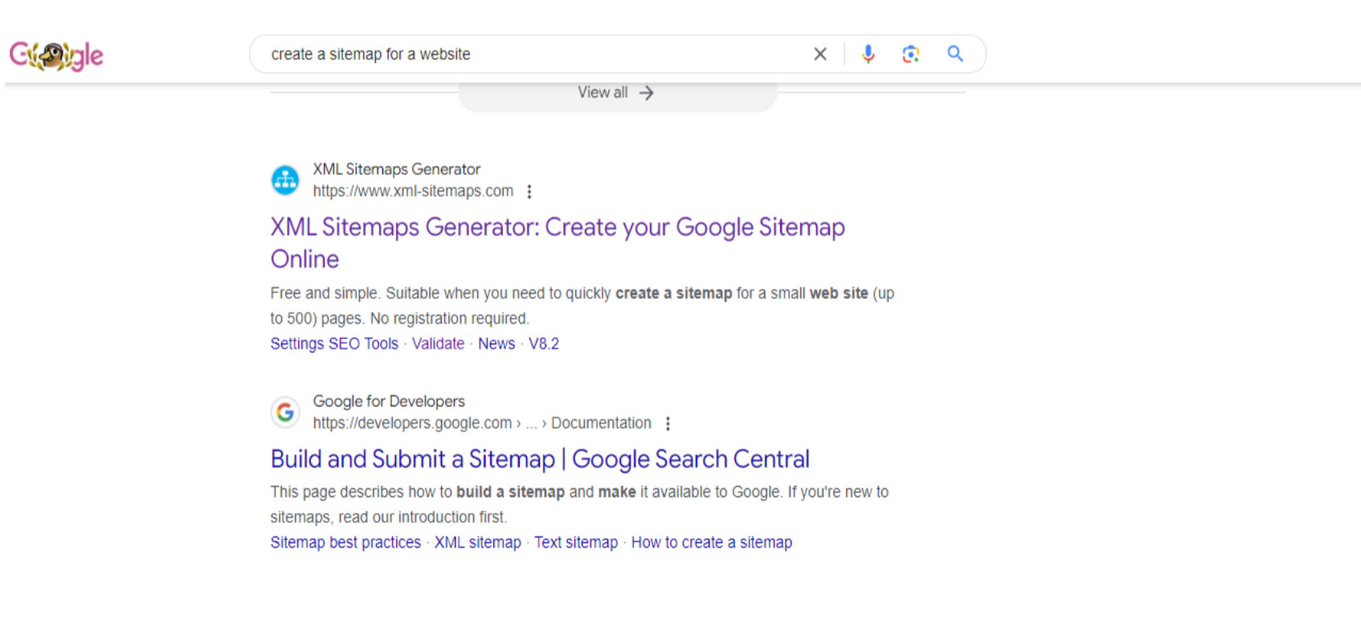
Task: Click Google for Developers favicon
Action: click(x=285, y=412)
